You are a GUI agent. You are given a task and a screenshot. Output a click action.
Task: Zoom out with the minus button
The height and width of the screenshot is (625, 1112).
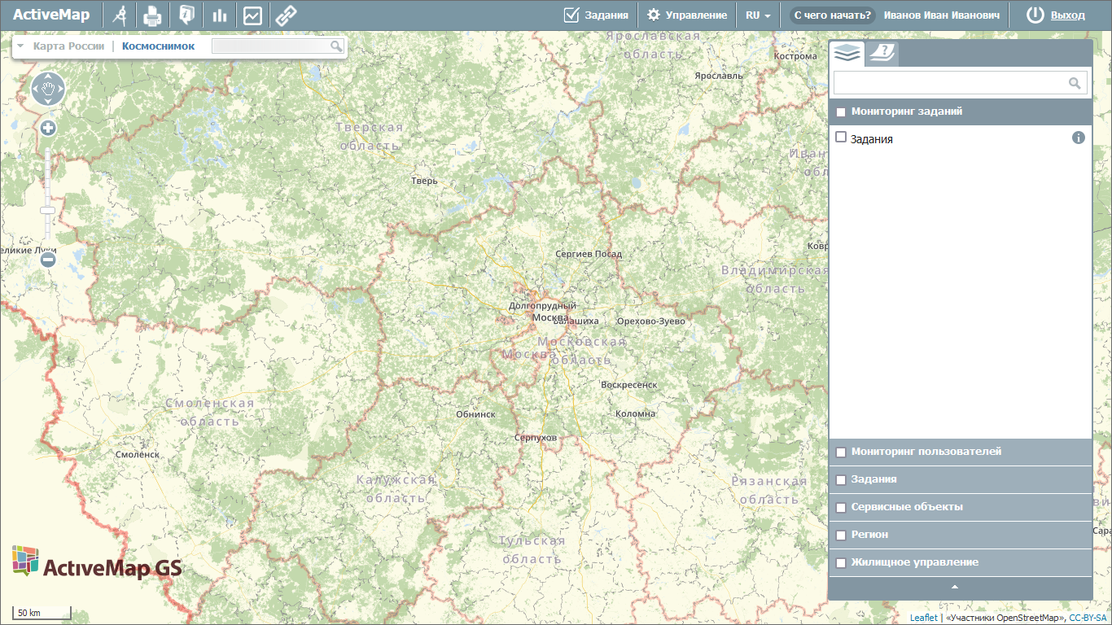tap(48, 260)
